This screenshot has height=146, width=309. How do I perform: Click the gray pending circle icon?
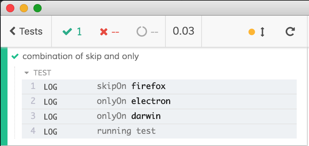coord(142,31)
